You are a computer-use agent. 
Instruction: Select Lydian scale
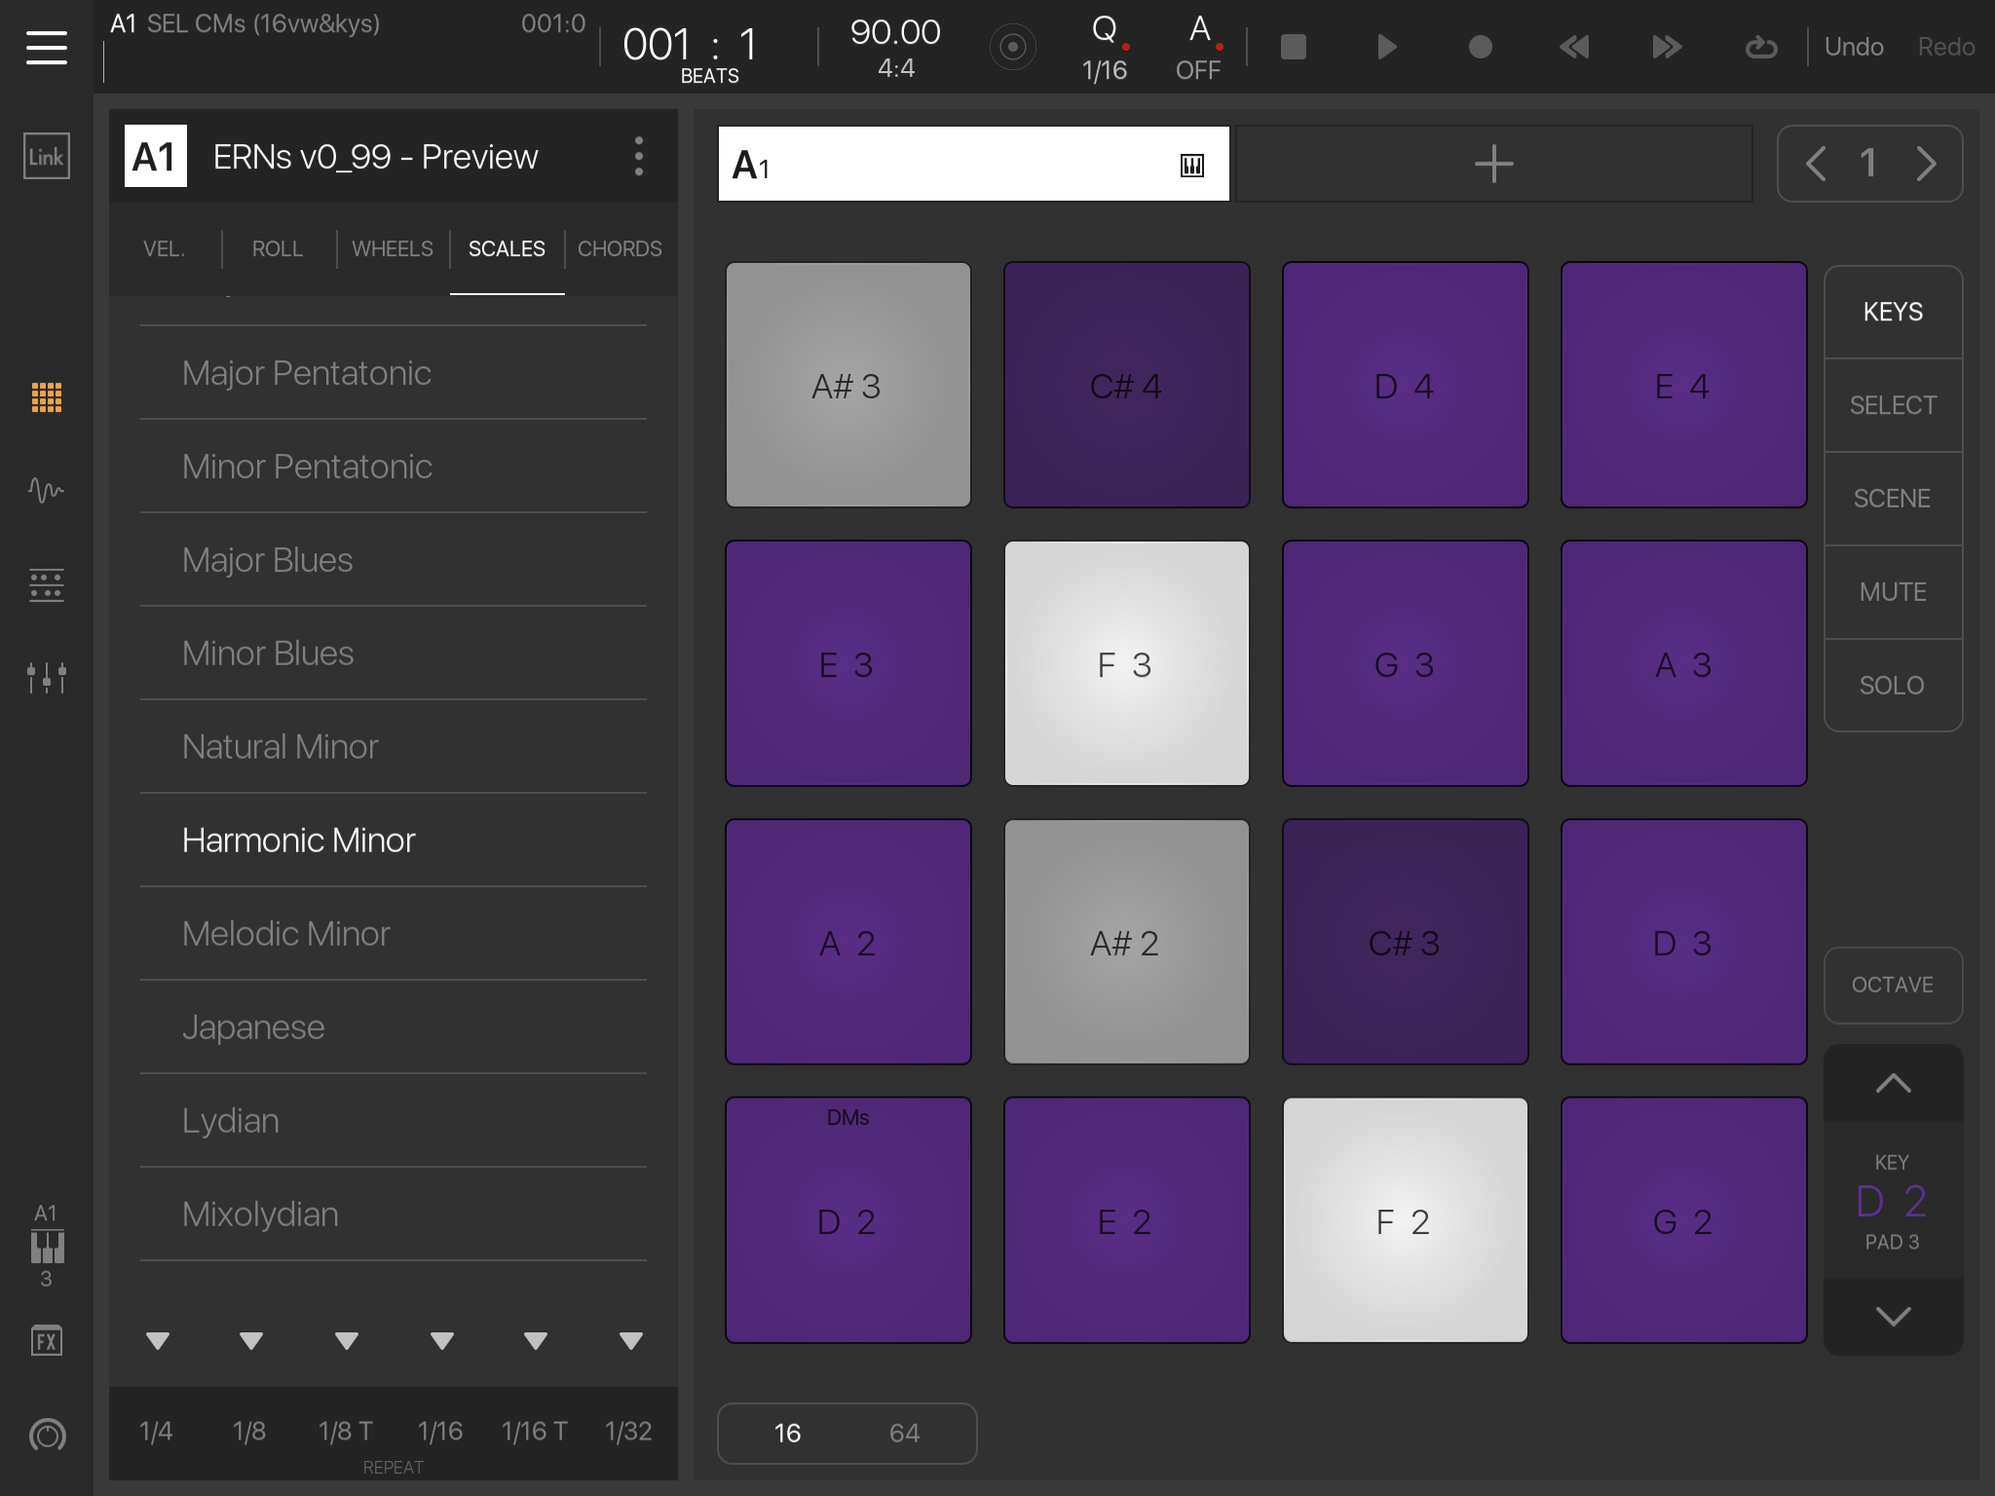point(394,1121)
